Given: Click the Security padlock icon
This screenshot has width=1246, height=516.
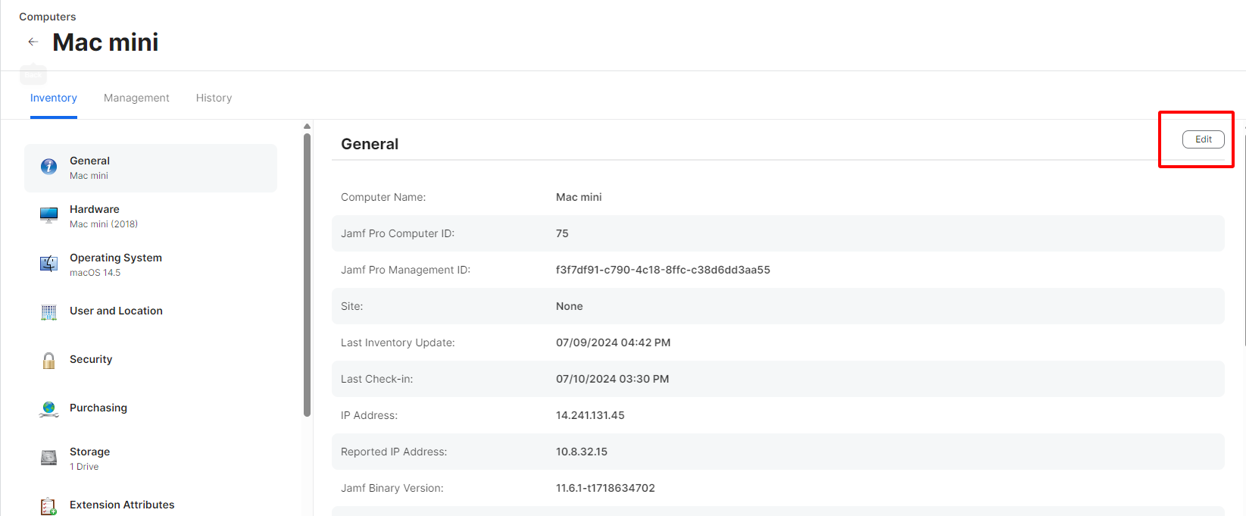Looking at the screenshot, I should [48, 360].
